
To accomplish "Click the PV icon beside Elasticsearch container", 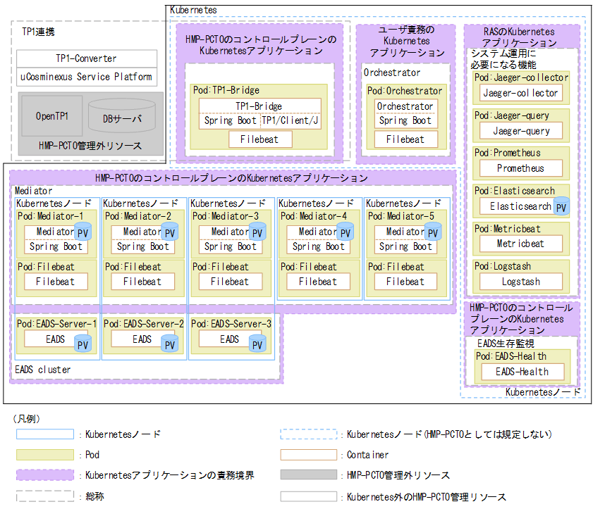I will pyautogui.click(x=561, y=206).
